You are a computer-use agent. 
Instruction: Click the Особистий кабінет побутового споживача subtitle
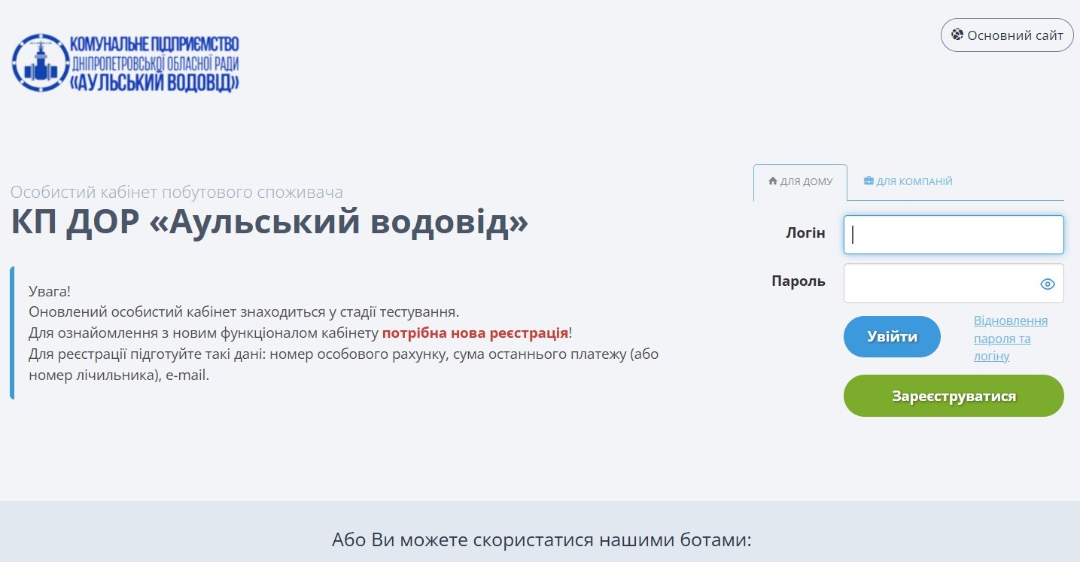click(177, 192)
